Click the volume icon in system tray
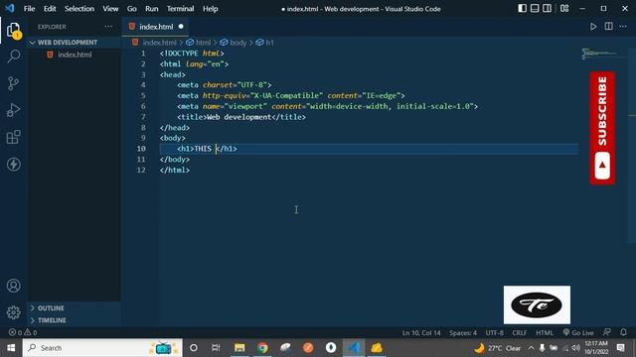This screenshot has width=636, height=357. tap(575, 348)
